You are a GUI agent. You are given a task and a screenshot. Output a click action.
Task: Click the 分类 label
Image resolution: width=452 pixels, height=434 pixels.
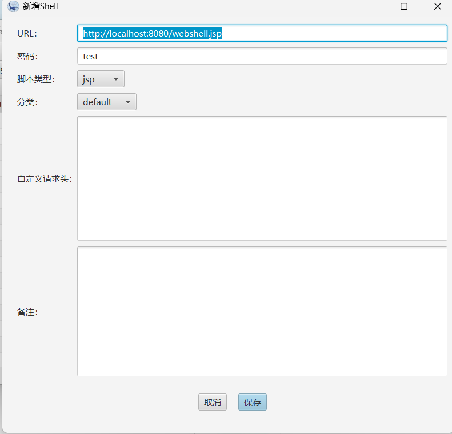(x=27, y=102)
